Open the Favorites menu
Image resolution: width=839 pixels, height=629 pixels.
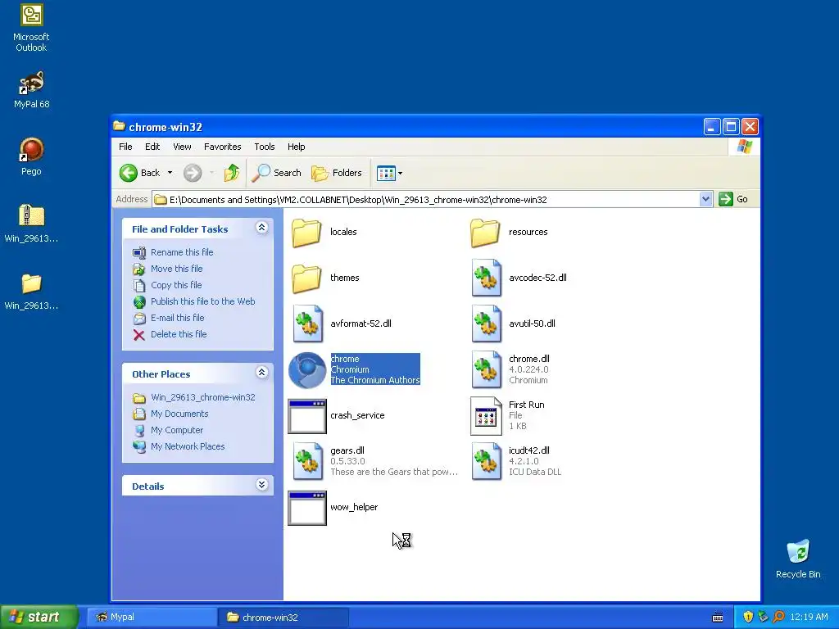pyautogui.click(x=223, y=147)
